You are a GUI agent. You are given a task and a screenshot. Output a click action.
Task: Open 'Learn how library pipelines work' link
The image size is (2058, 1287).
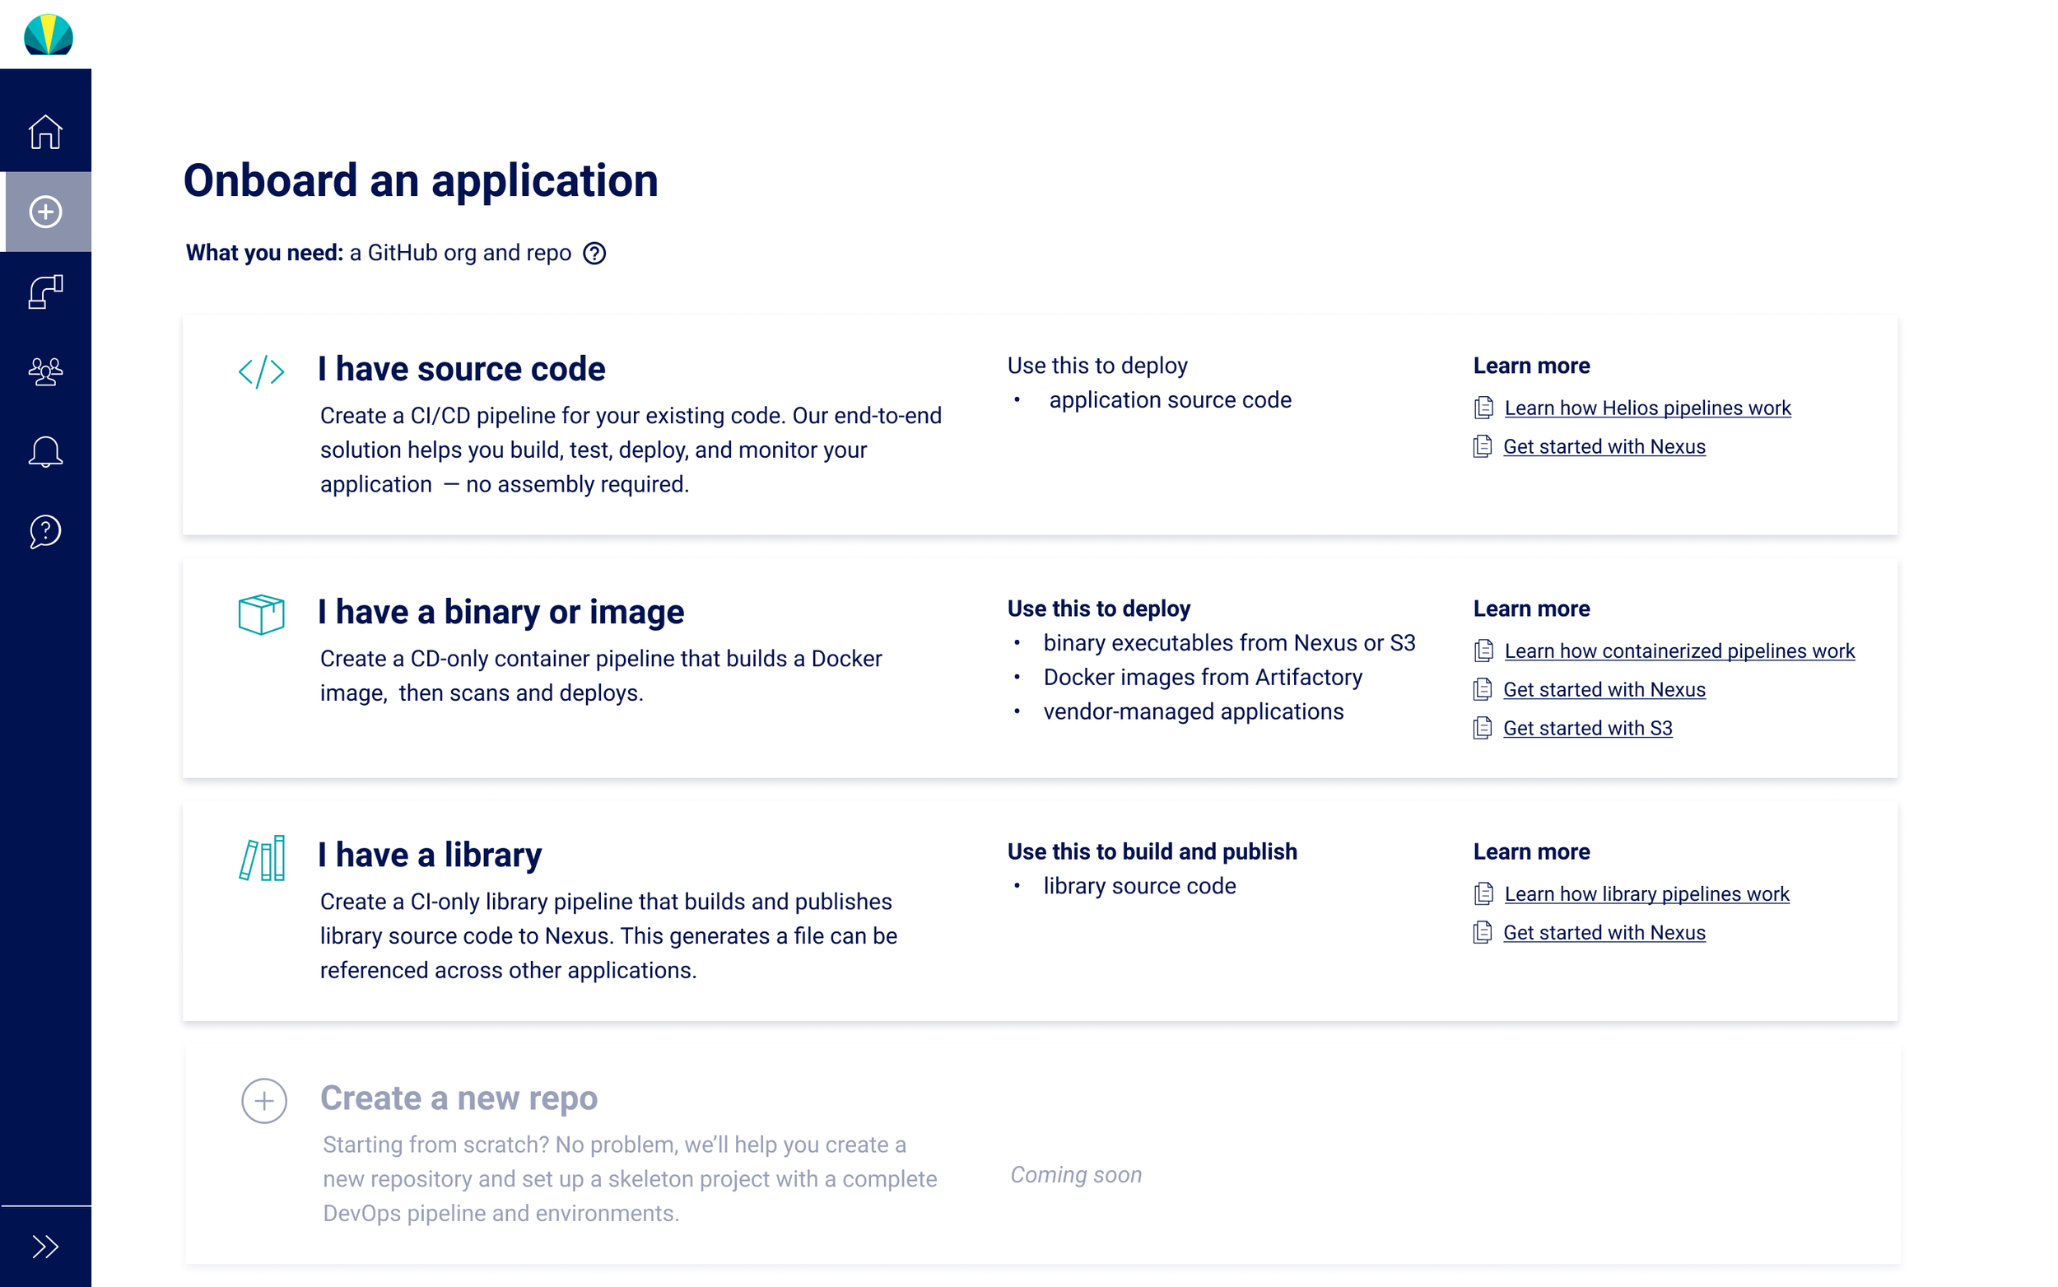(1646, 894)
